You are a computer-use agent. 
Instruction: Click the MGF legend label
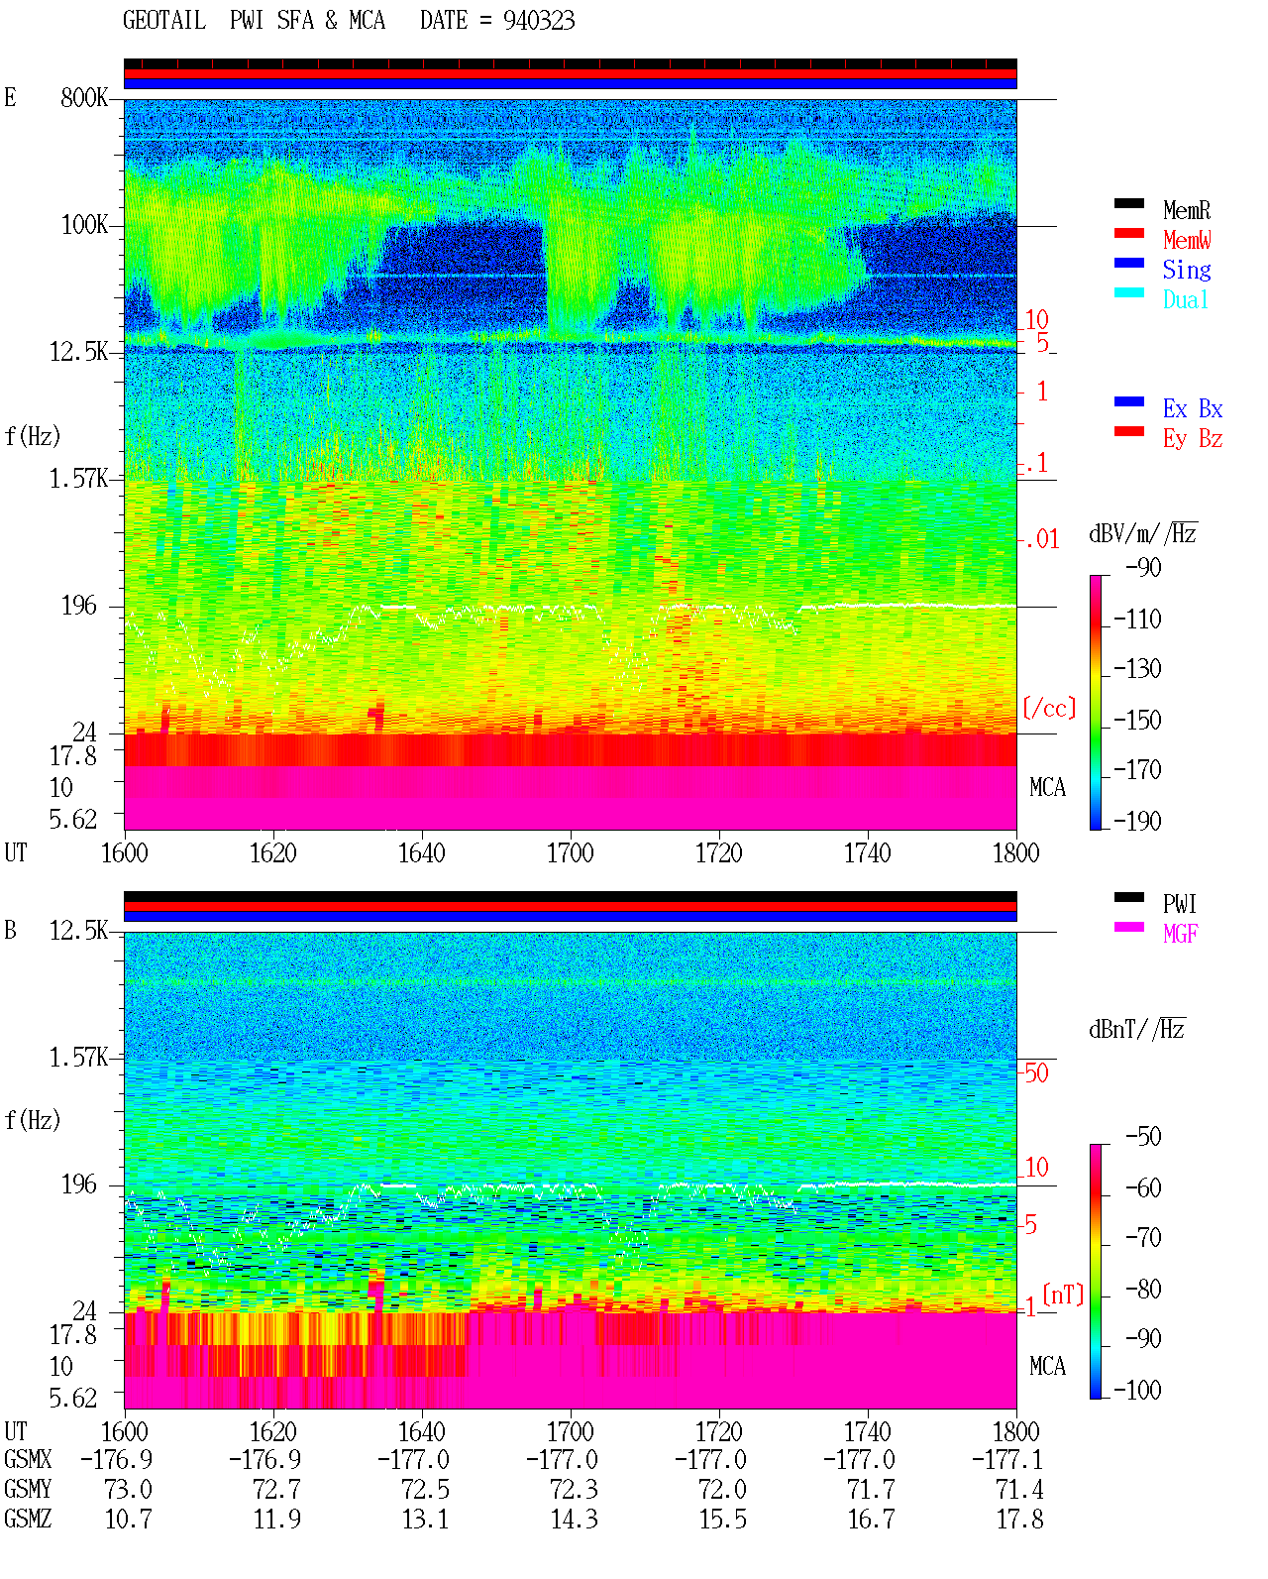(1181, 934)
